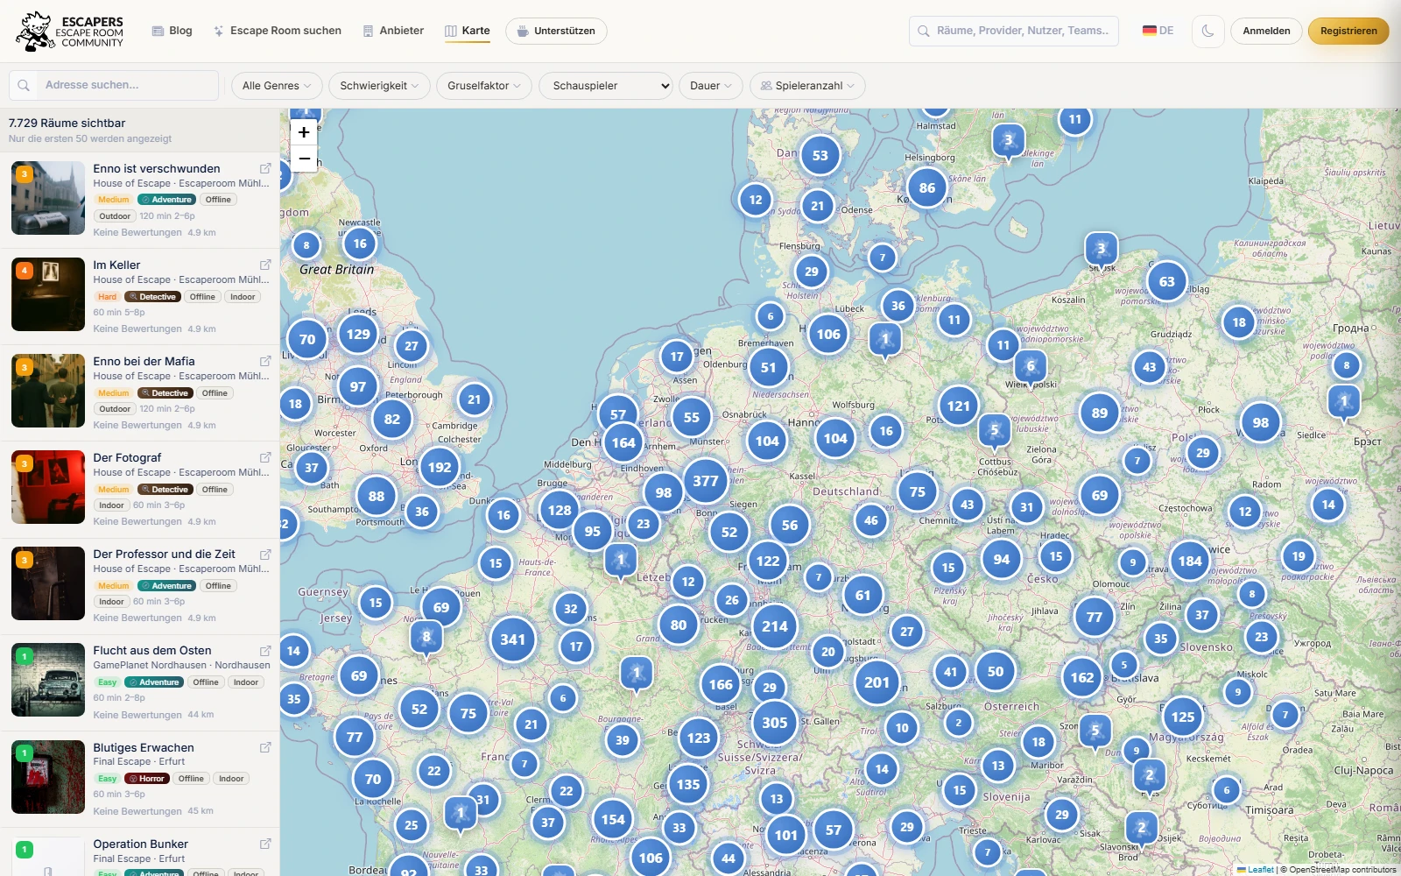Click the 192 cluster near London
This screenshot has width=1401, height=876.
[x=440, y=467]
